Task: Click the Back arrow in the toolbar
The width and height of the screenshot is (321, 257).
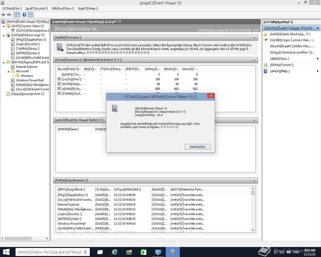Action: click(x=4, y=15)
